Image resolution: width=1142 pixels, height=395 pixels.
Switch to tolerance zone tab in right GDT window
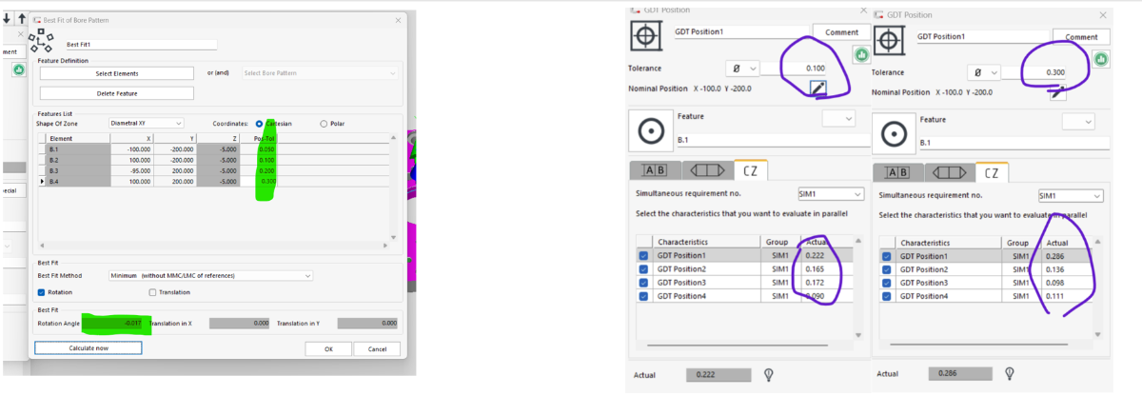click(x=949, y=173)
